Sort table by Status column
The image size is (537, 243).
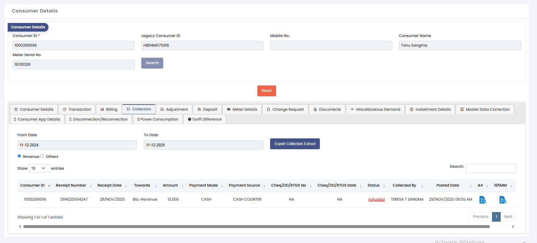(x=376, y=185)
